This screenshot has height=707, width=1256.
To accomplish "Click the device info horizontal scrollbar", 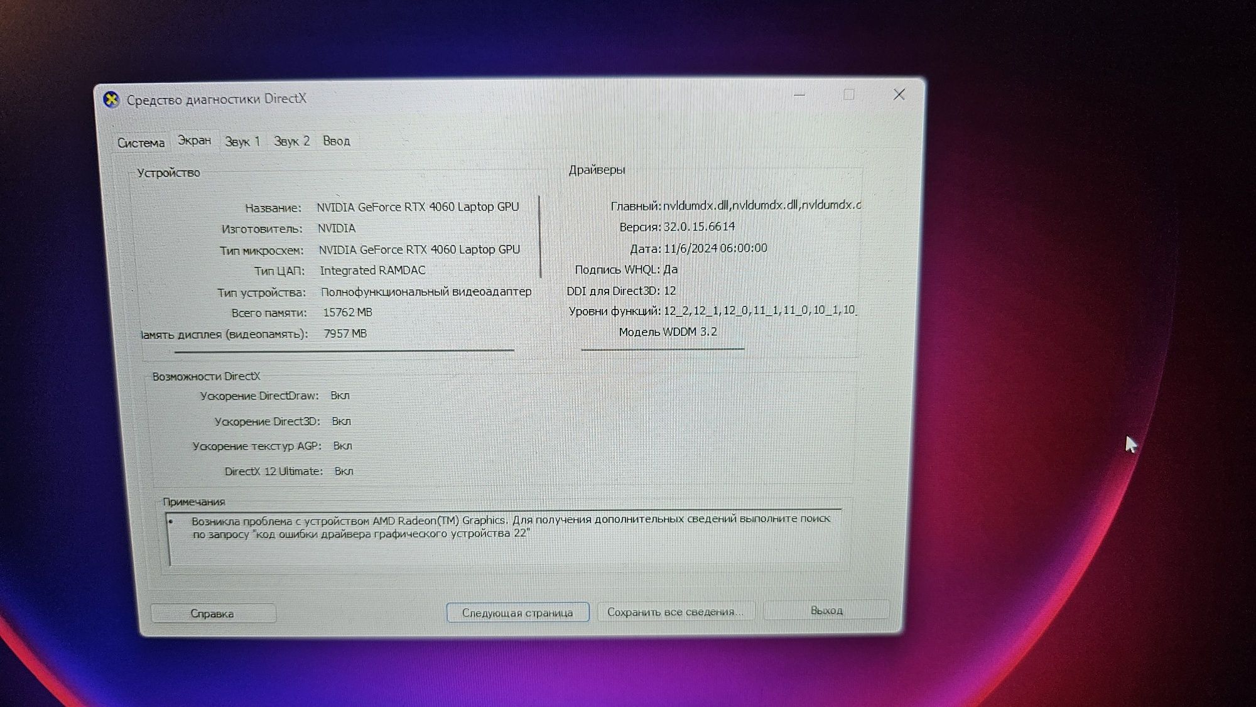I will (x=344, y=351).
